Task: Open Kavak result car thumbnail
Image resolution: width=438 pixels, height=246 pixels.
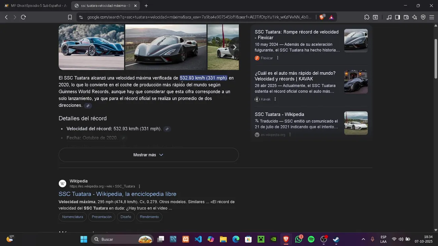Action: (356, 82)
